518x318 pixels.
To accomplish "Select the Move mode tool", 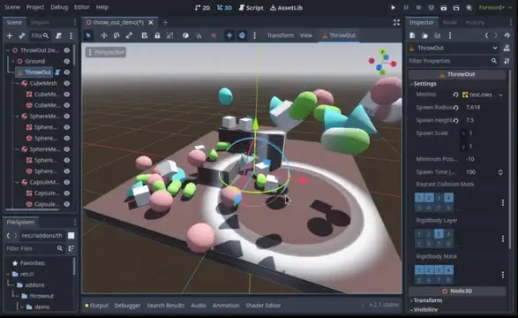I will point(104,35).
